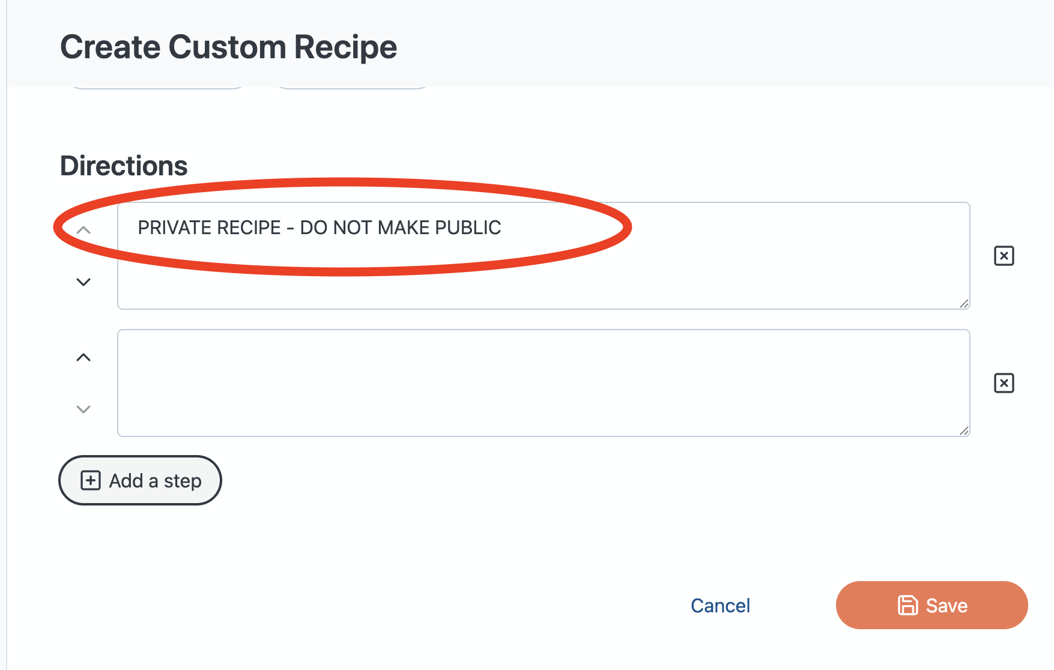
Task: Click the PRIVATE RECIPE text in step one
Action: tap(320, 228)
